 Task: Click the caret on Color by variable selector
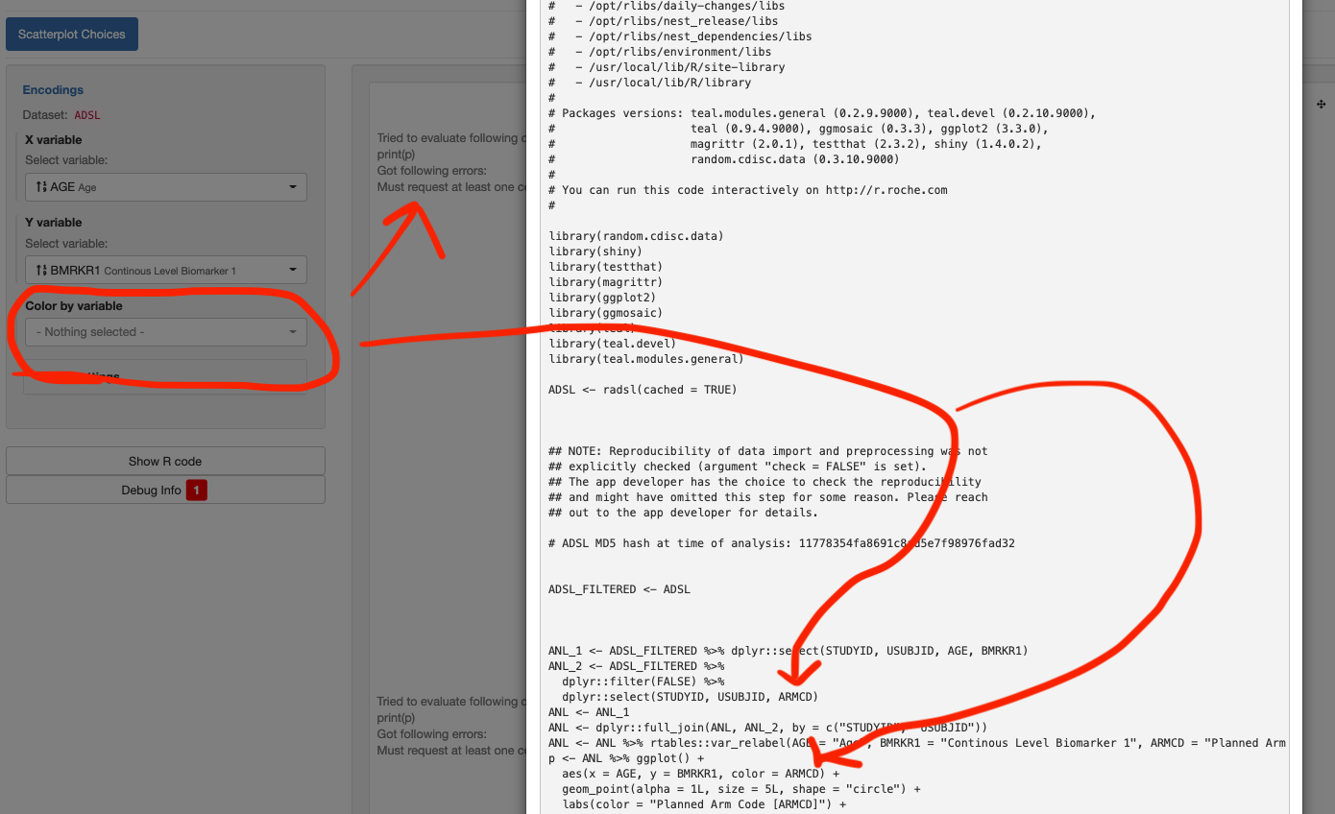pyautogui.click(x=293, y=331)
